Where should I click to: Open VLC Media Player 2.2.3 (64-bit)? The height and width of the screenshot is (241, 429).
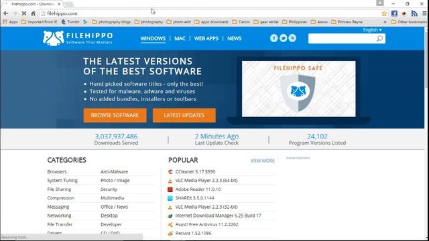pos(206,180)
